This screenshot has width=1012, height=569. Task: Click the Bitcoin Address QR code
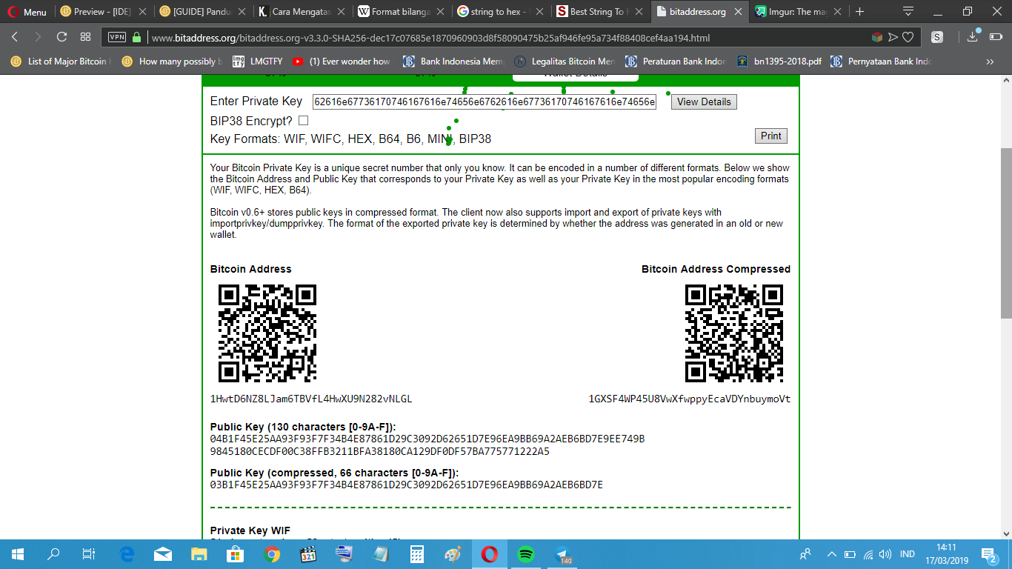click(x=267, y=333)
